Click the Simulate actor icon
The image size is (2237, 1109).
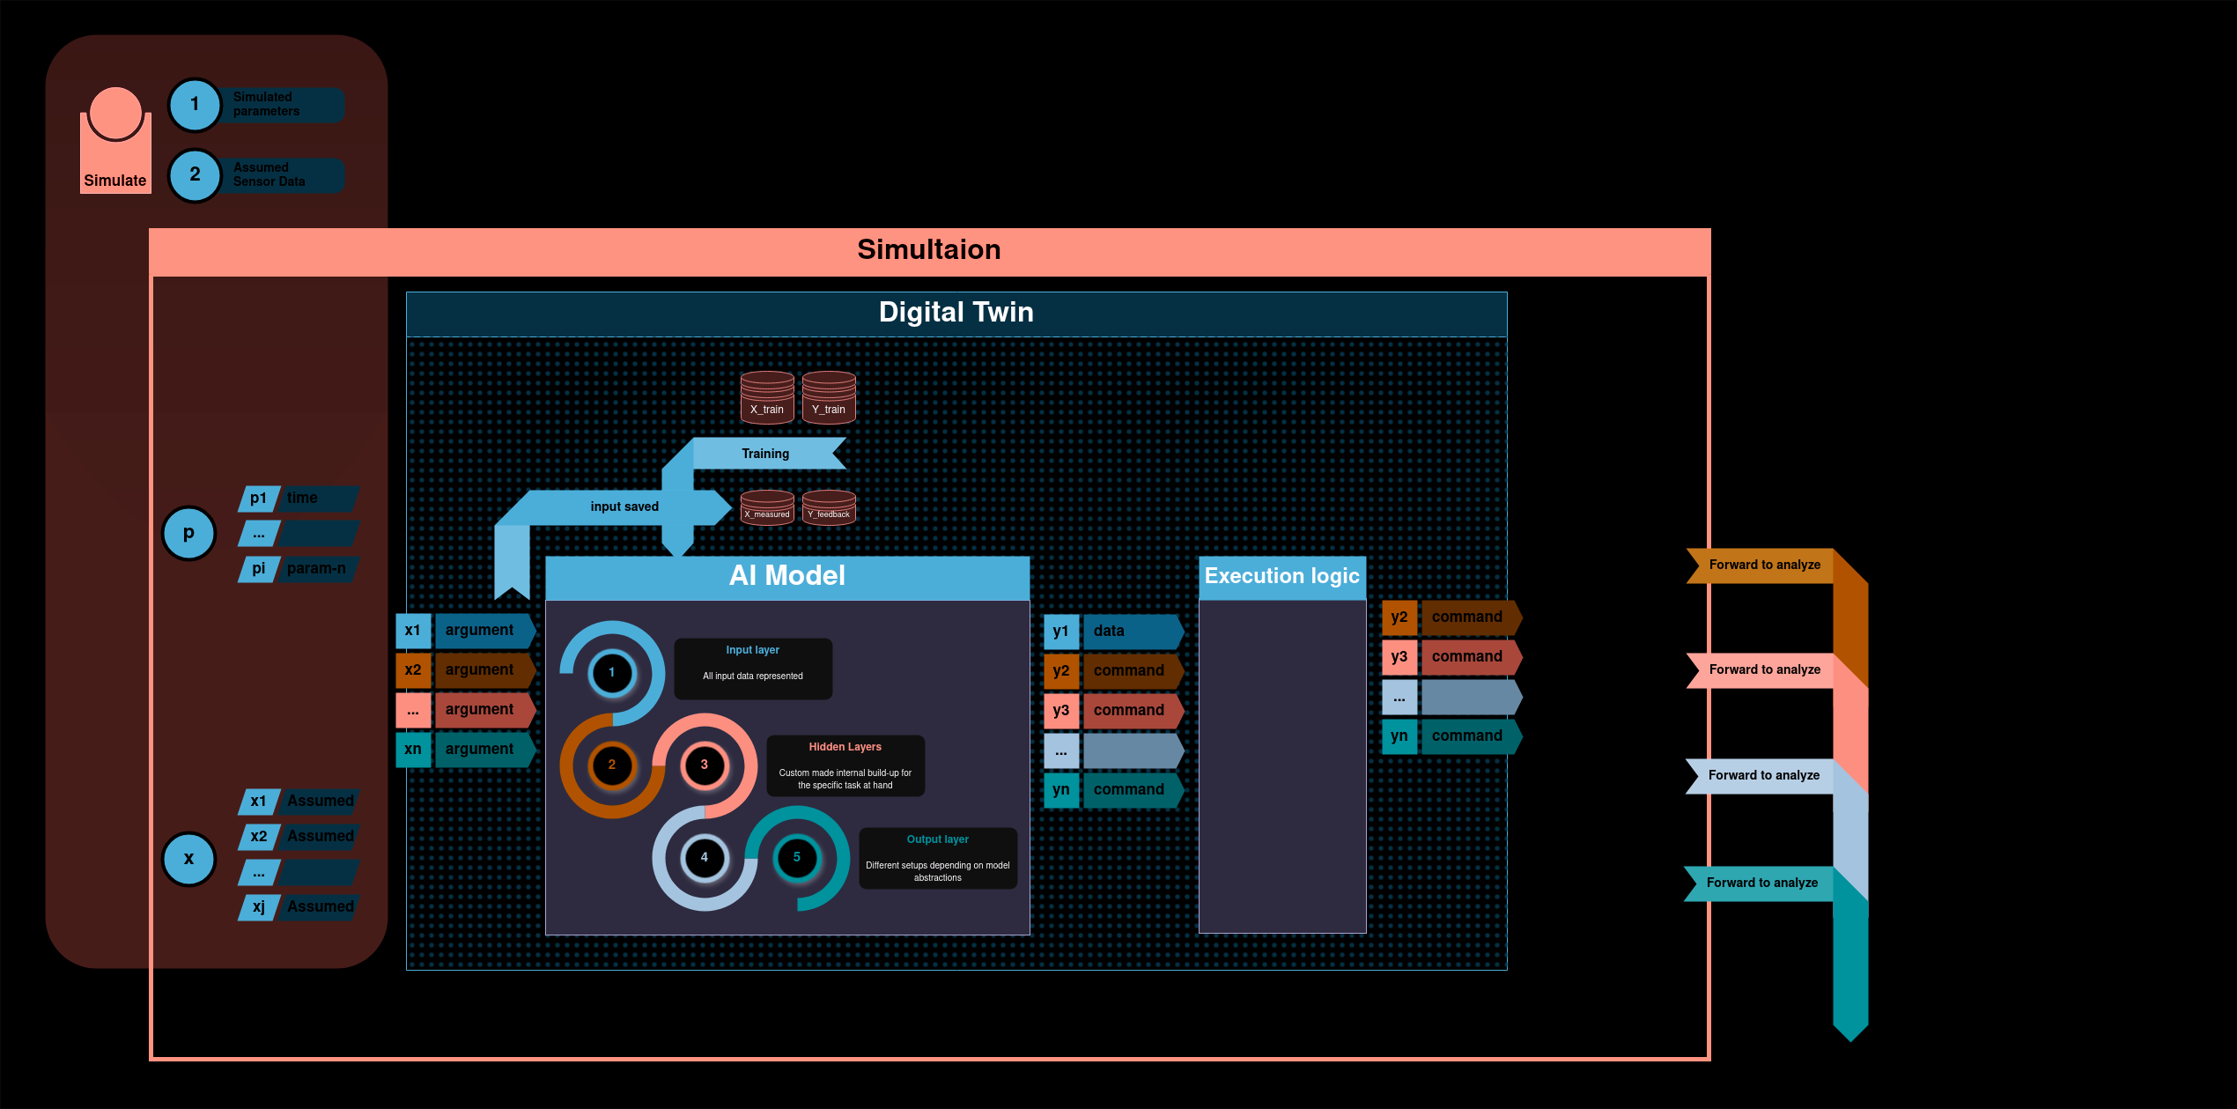coord(115,141)
